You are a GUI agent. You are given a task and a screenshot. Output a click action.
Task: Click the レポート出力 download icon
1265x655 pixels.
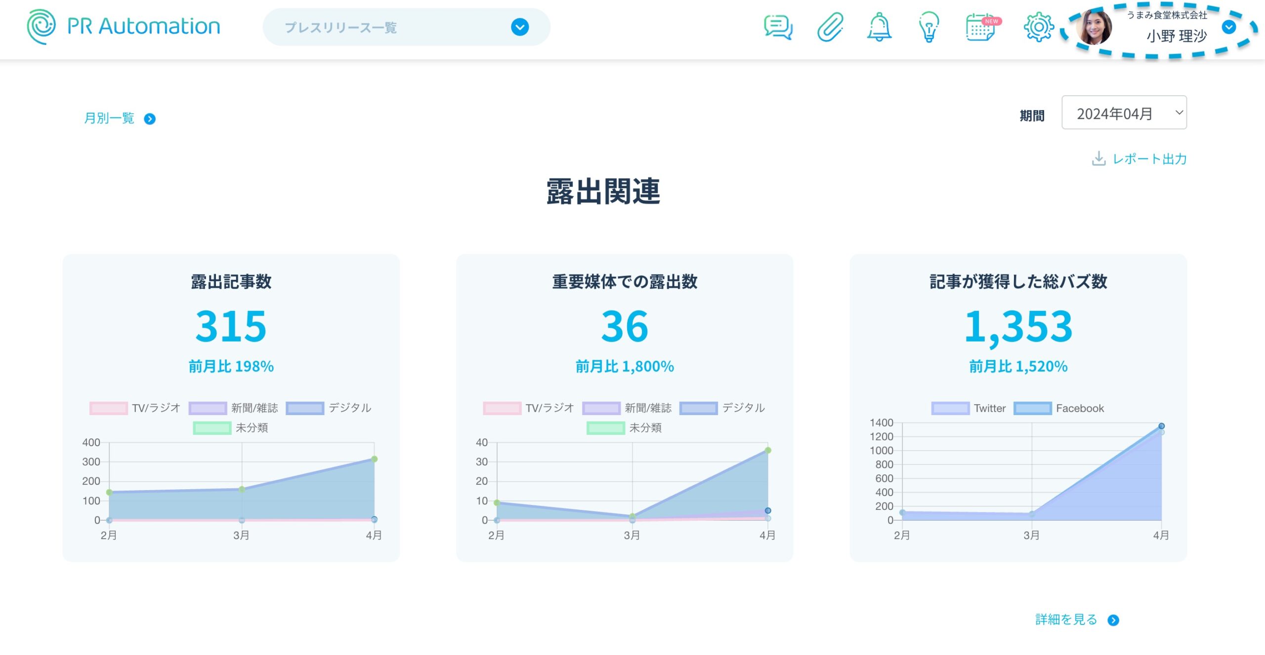pos(1098,159)
